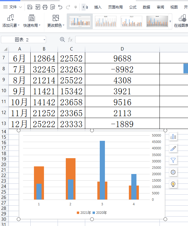This screenshot has width=188, height=226.
Task: Redo the last action
Action: (x=68, y=7)
